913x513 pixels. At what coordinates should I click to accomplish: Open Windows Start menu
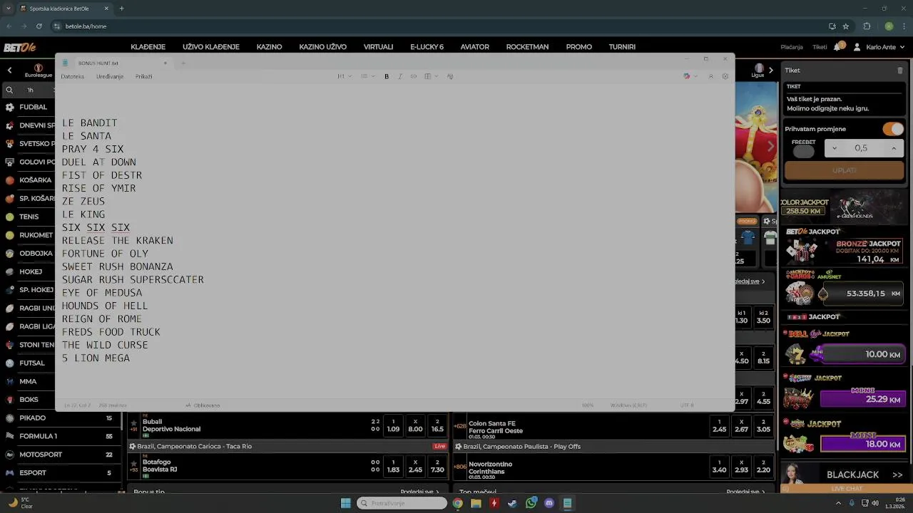point(346,503)
